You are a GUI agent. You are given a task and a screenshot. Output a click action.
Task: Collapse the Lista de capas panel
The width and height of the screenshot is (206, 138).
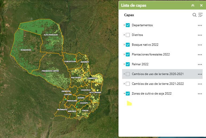point(193,5)
